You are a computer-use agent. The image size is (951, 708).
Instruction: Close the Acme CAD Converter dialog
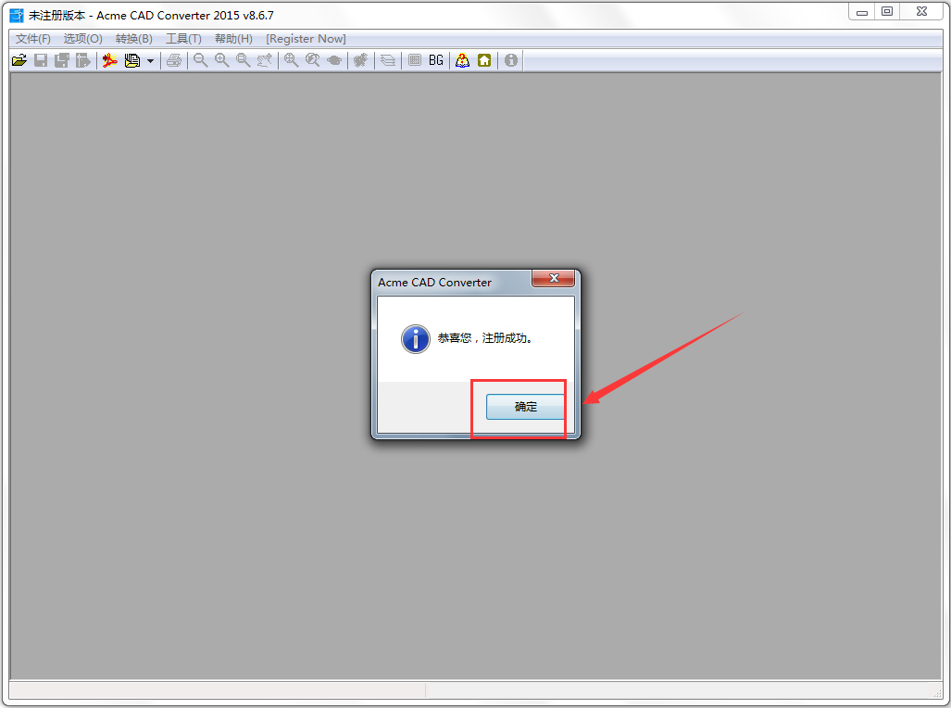coord(553,278)
